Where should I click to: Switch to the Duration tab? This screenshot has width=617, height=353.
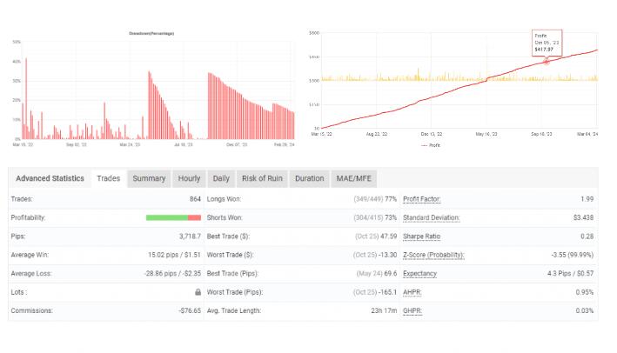(x=309, y=178)
